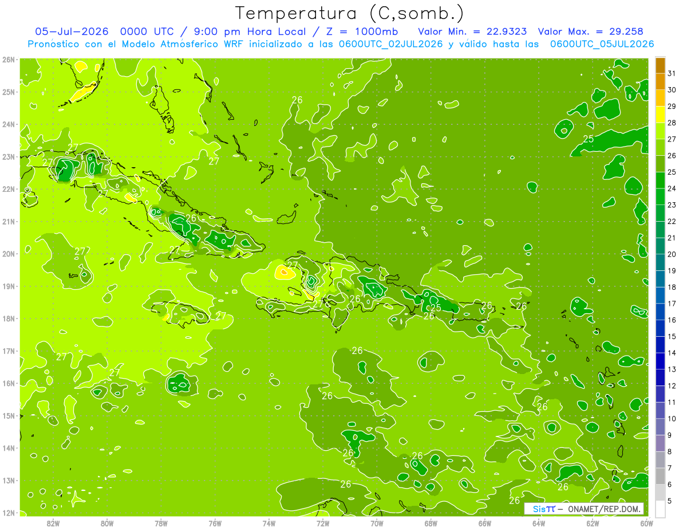
Task: Click the '72W' longitude axis label
Action: point(322,523)
